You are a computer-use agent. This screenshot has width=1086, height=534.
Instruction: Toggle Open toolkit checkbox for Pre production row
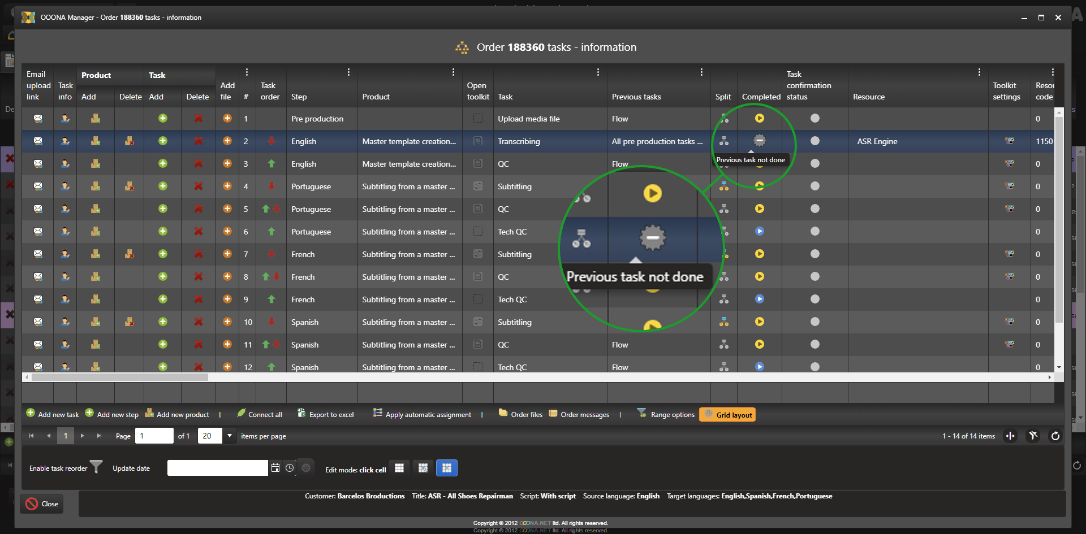[478, 119]
